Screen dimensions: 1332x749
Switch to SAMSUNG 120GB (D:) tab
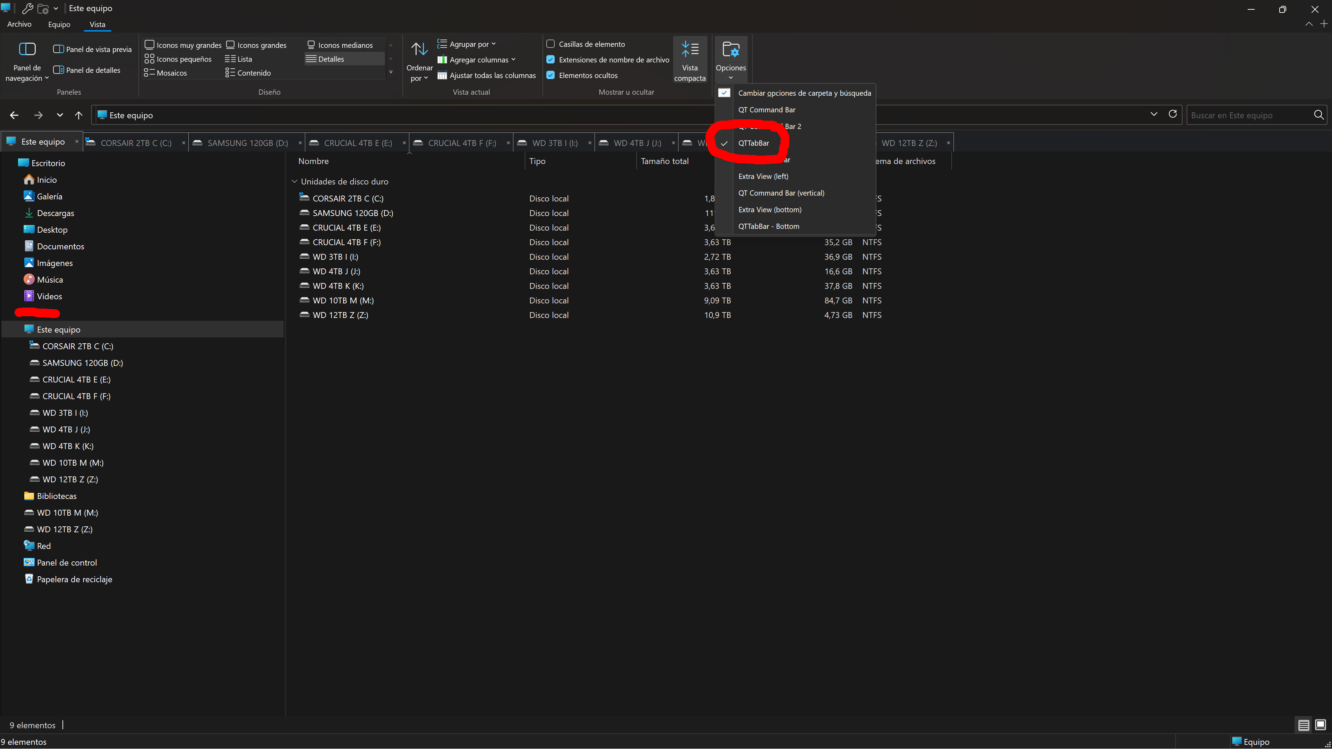[247, 143]
